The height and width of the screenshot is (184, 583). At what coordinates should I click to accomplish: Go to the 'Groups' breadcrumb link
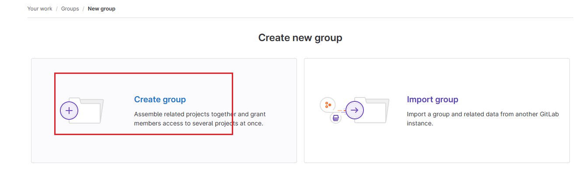70,9
